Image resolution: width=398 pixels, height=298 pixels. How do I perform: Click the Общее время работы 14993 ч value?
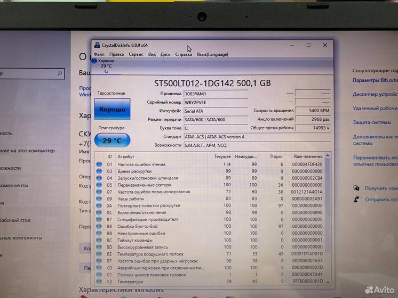point(313,128)
